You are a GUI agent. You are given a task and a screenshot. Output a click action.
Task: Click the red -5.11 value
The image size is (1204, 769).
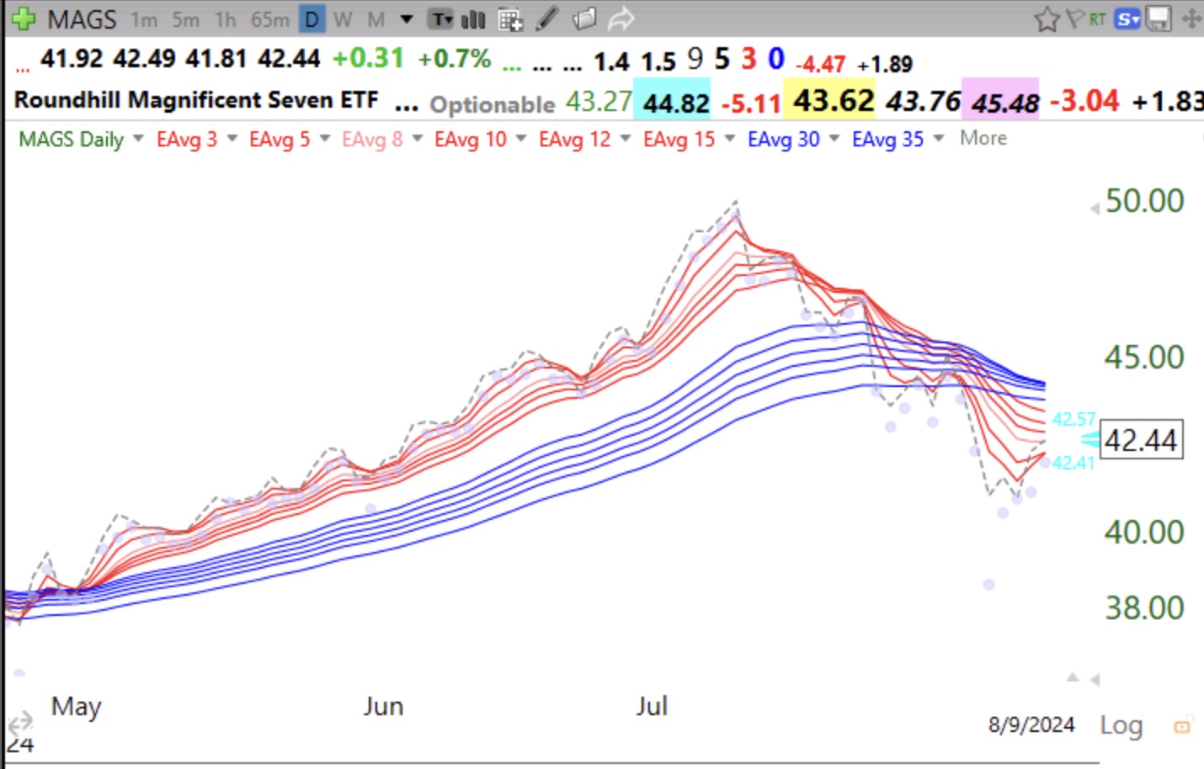coord(751,103)
